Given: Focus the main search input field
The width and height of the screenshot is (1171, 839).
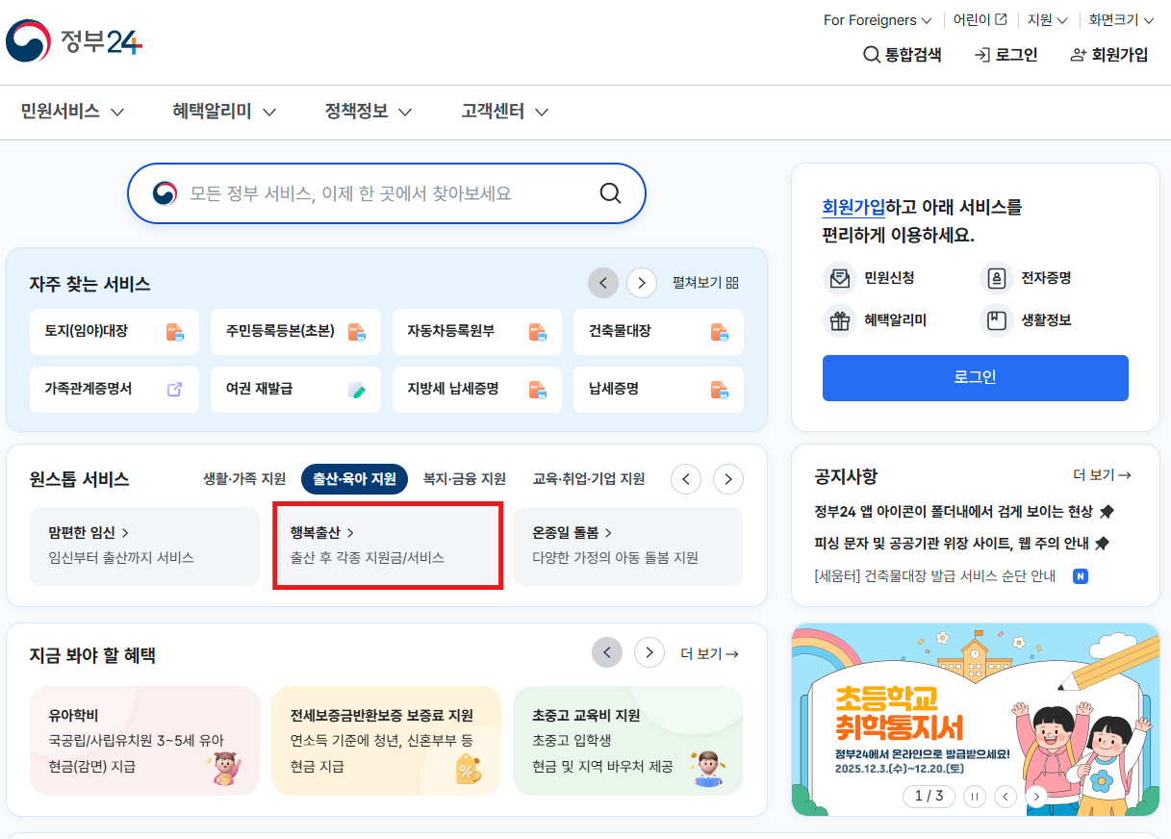Looking at the screenshot, I should click(385, 193).
